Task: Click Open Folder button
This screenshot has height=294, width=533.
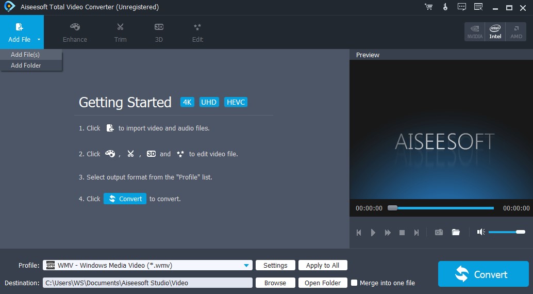Action: tap(323, 283)
